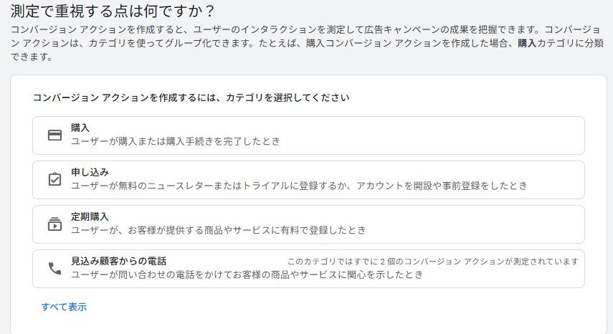Select the 購入 category title

(80, 128)
